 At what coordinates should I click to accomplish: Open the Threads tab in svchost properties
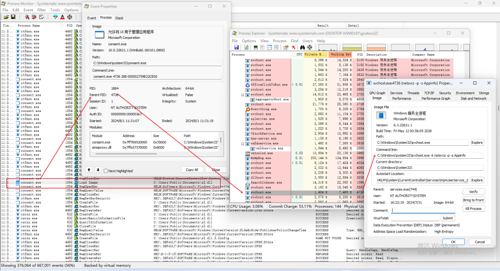[x=413, y=93]
